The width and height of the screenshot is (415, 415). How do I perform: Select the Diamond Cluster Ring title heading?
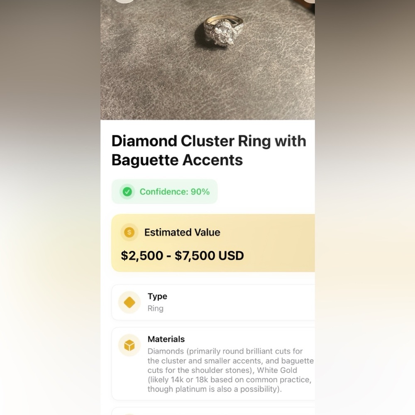click(209, 150)
